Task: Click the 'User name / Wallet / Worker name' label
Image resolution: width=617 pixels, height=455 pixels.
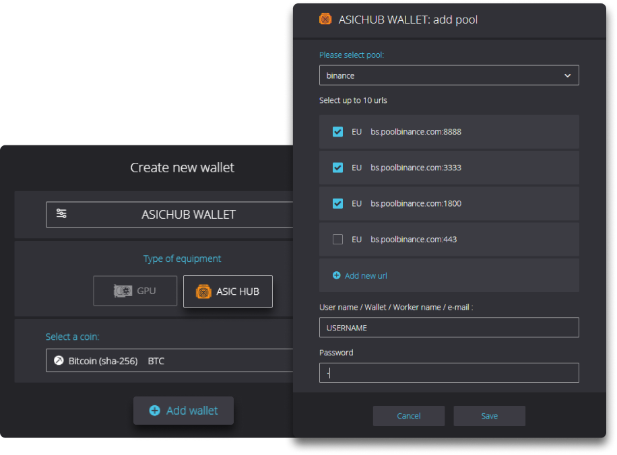Action: tap(396, 307)
